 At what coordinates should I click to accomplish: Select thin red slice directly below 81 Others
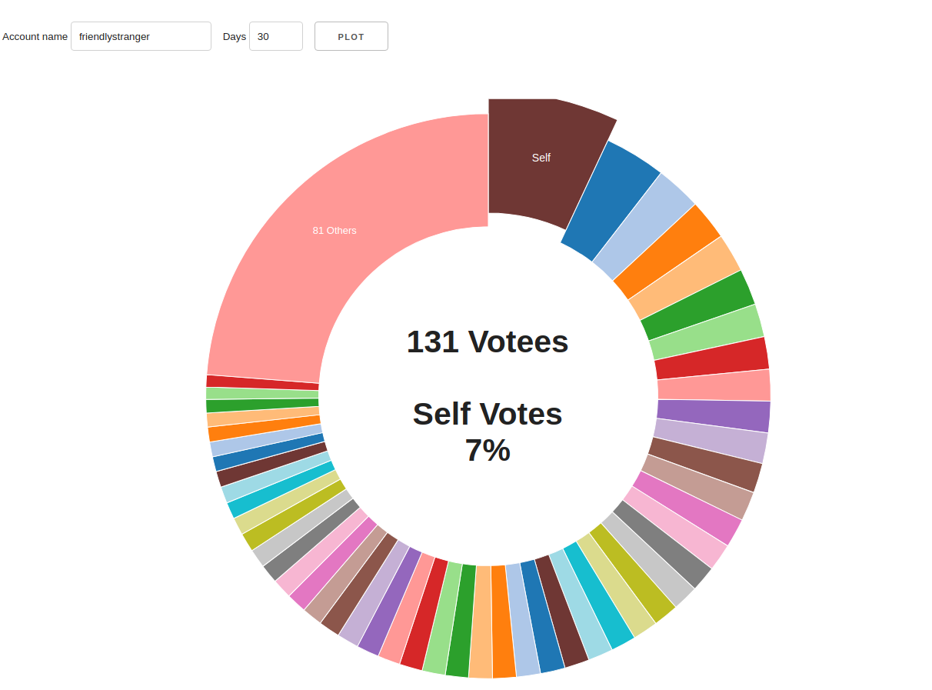point(261,382)
